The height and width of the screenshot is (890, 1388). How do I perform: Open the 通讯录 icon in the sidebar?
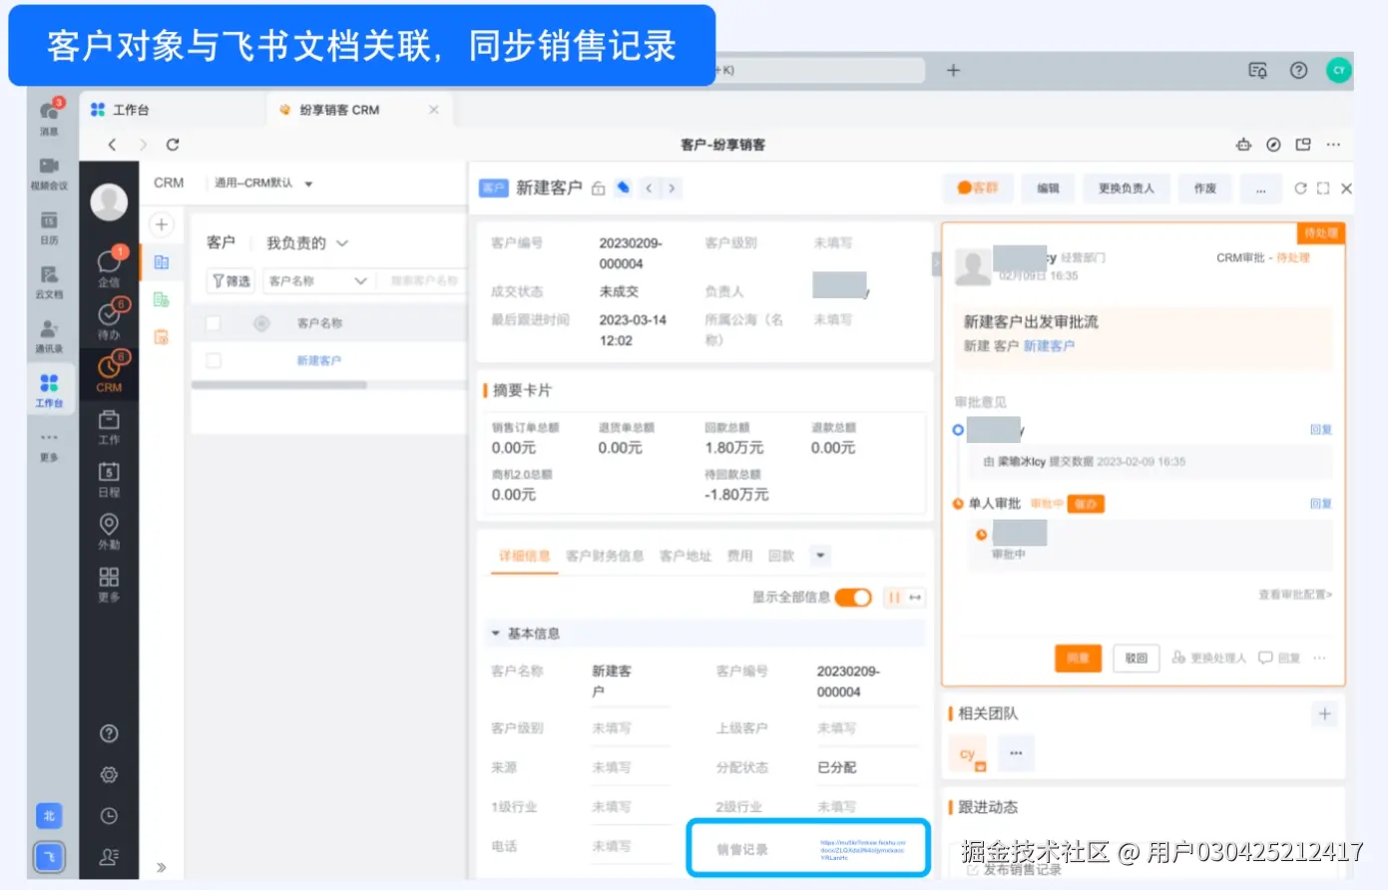pyautogui.click(x=49, y=321)
